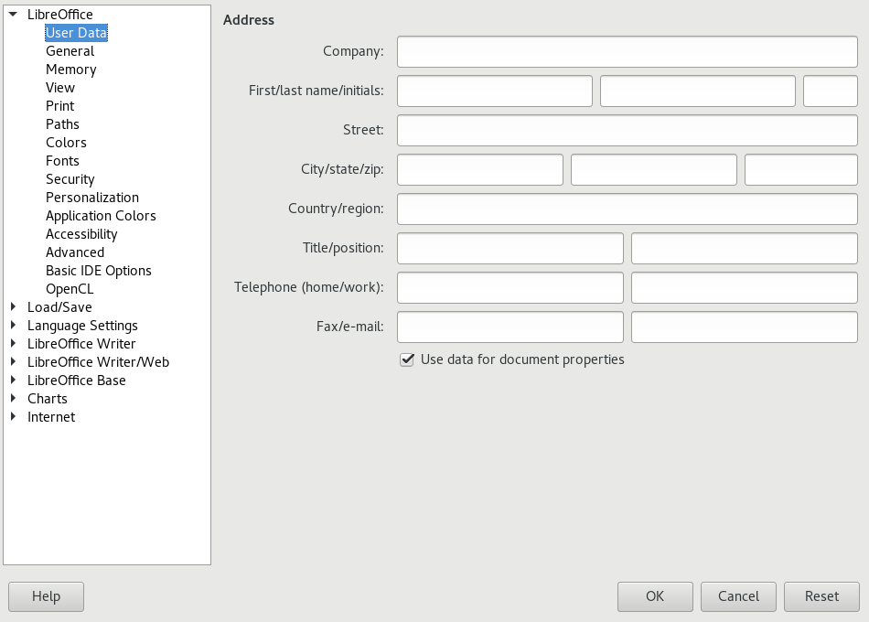The image size is (869, 622).
Task: Focus the Company text field
Action: [x=627, y=52]
